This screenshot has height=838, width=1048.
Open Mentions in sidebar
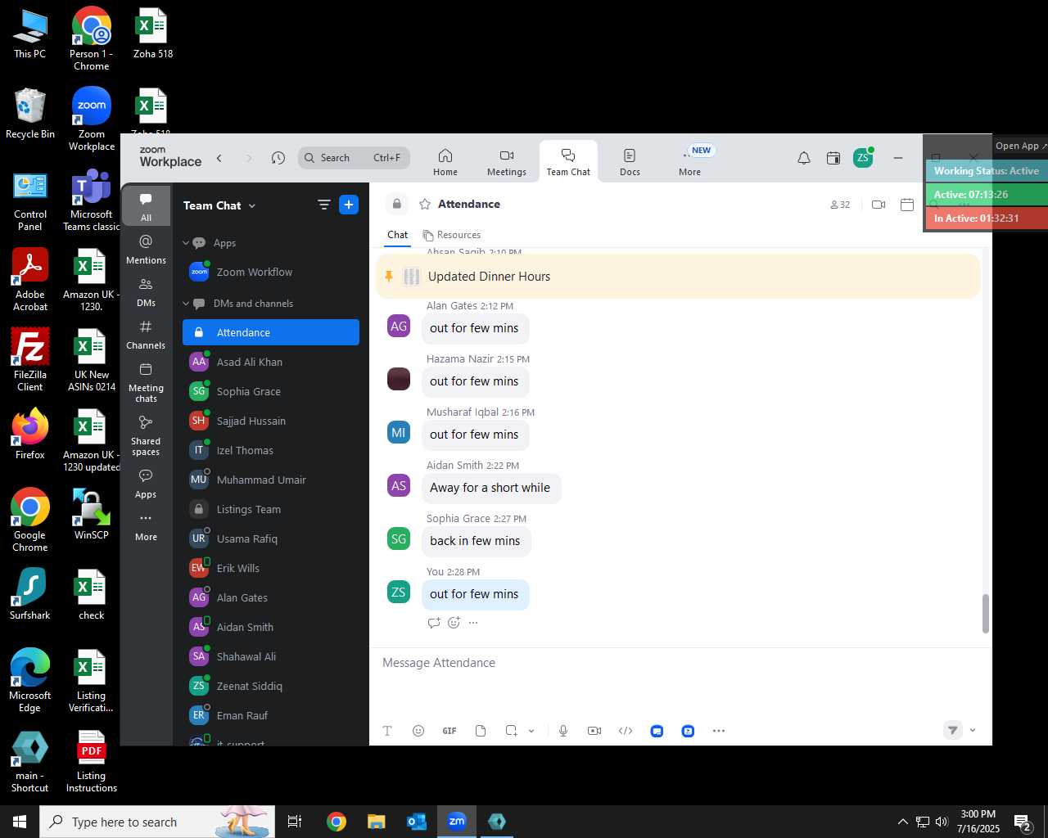pos(146,250)
